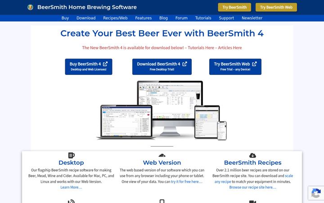Open the Download menu item
This screenshot has width=324, height=203.
(86, 18)
